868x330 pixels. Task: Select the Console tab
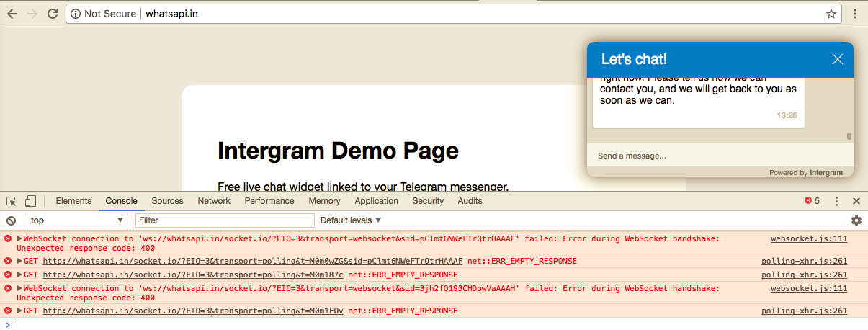(x=121, y=201)
